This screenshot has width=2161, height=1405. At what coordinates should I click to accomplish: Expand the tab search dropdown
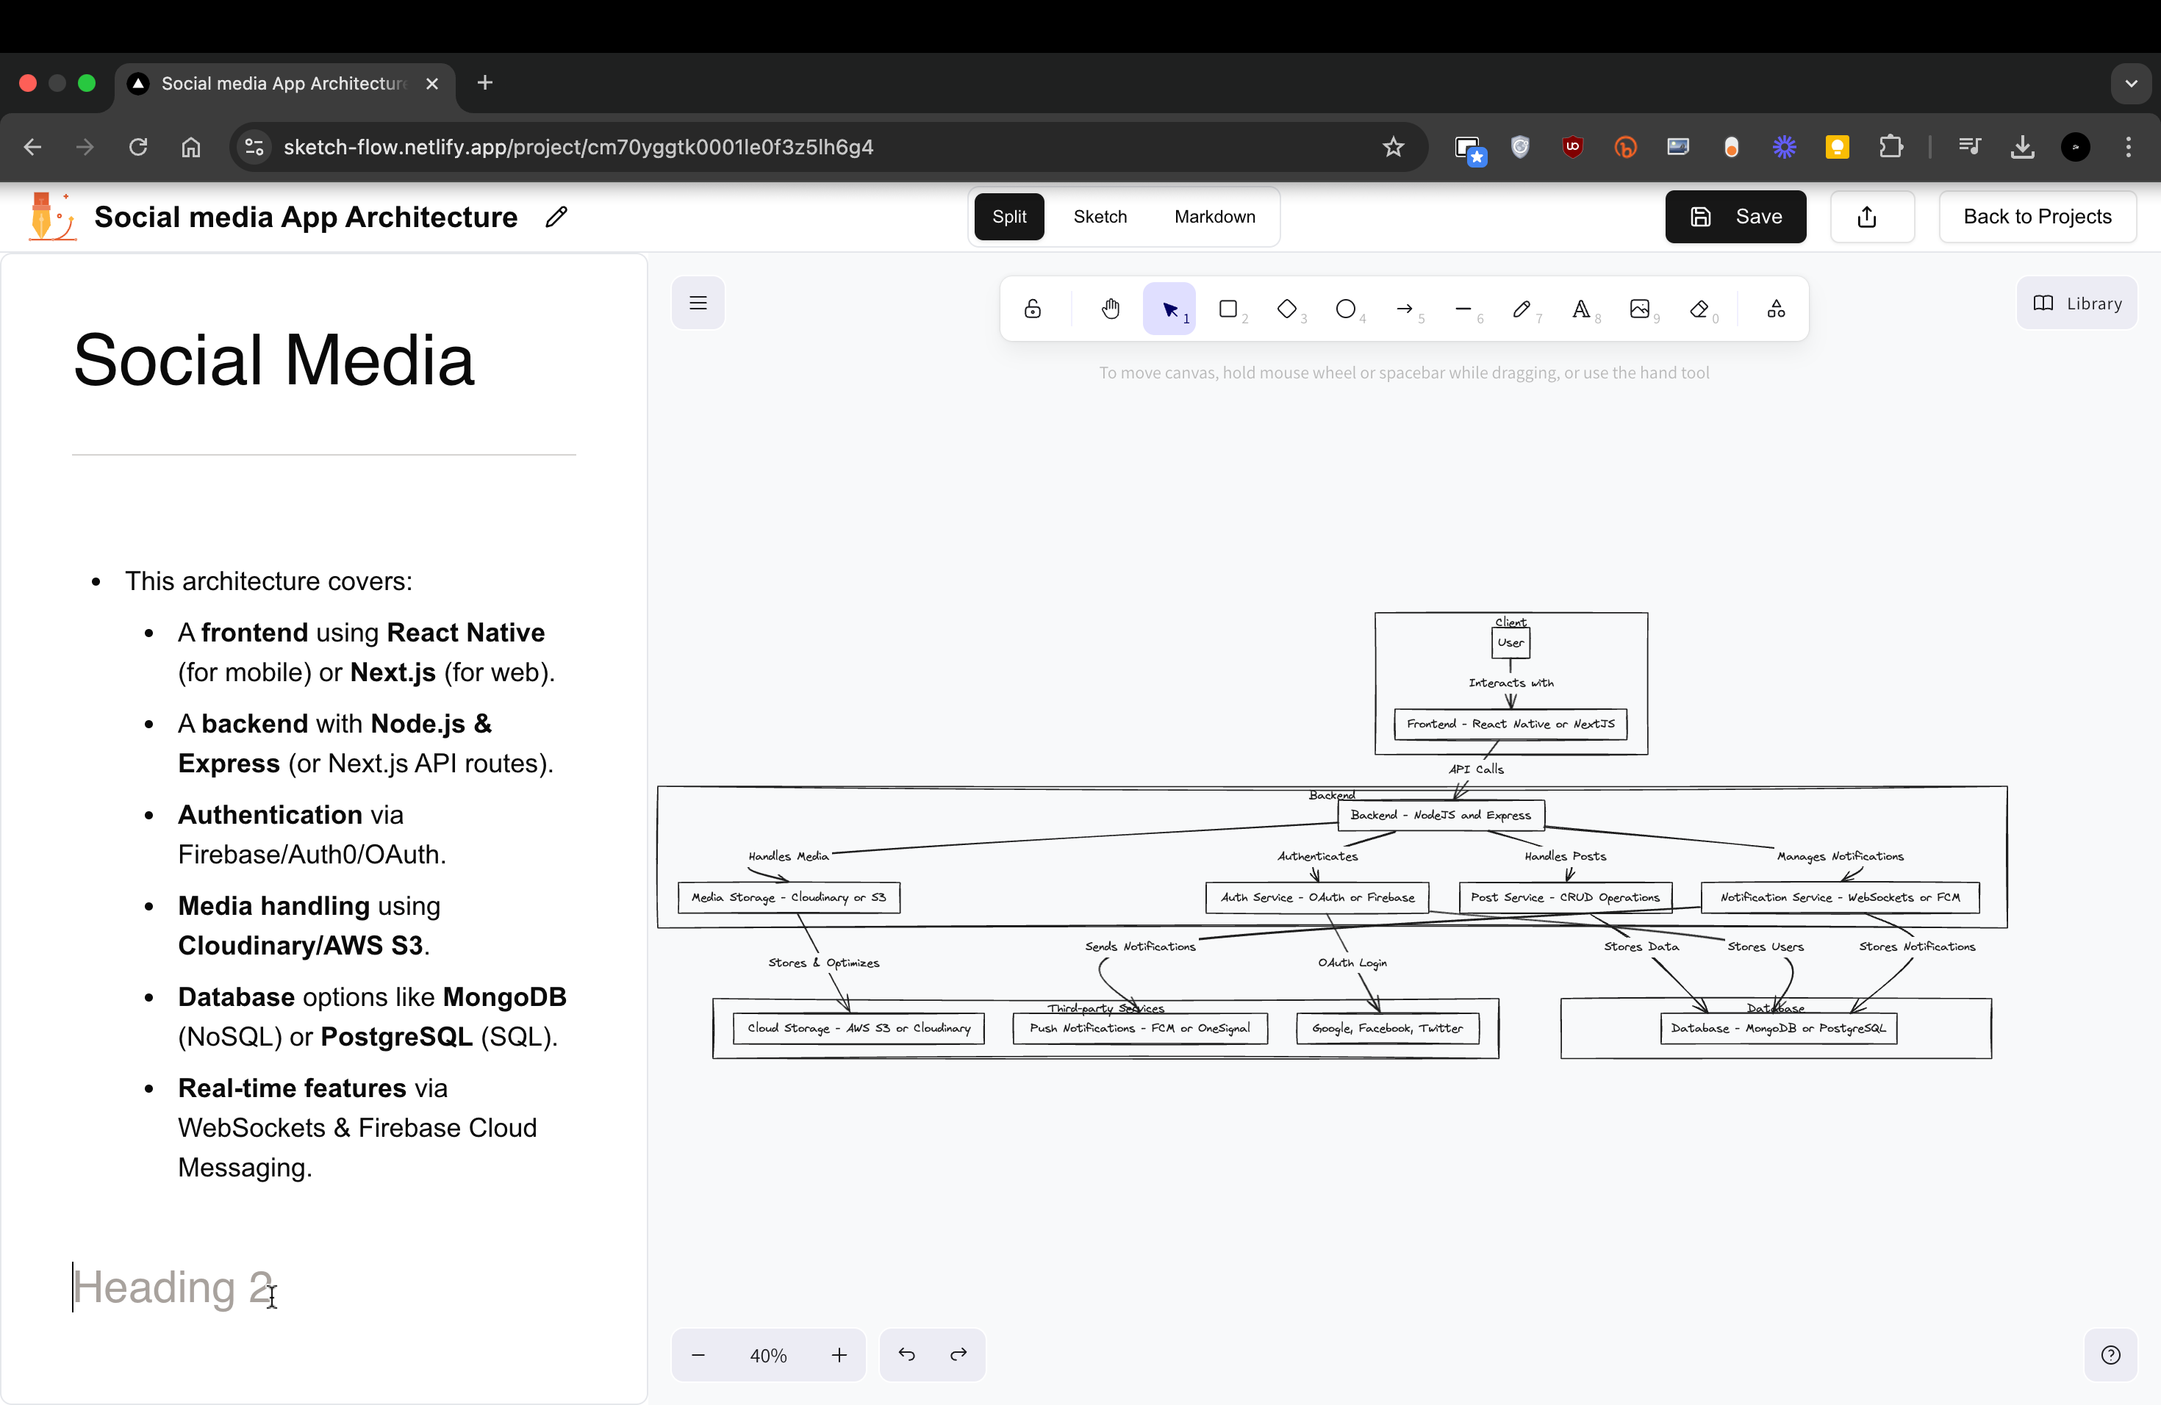tap(2131, 84)
